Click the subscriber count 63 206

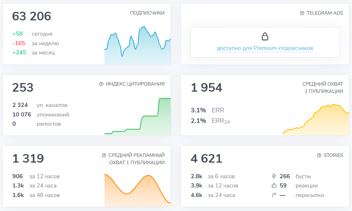[32, 16]
